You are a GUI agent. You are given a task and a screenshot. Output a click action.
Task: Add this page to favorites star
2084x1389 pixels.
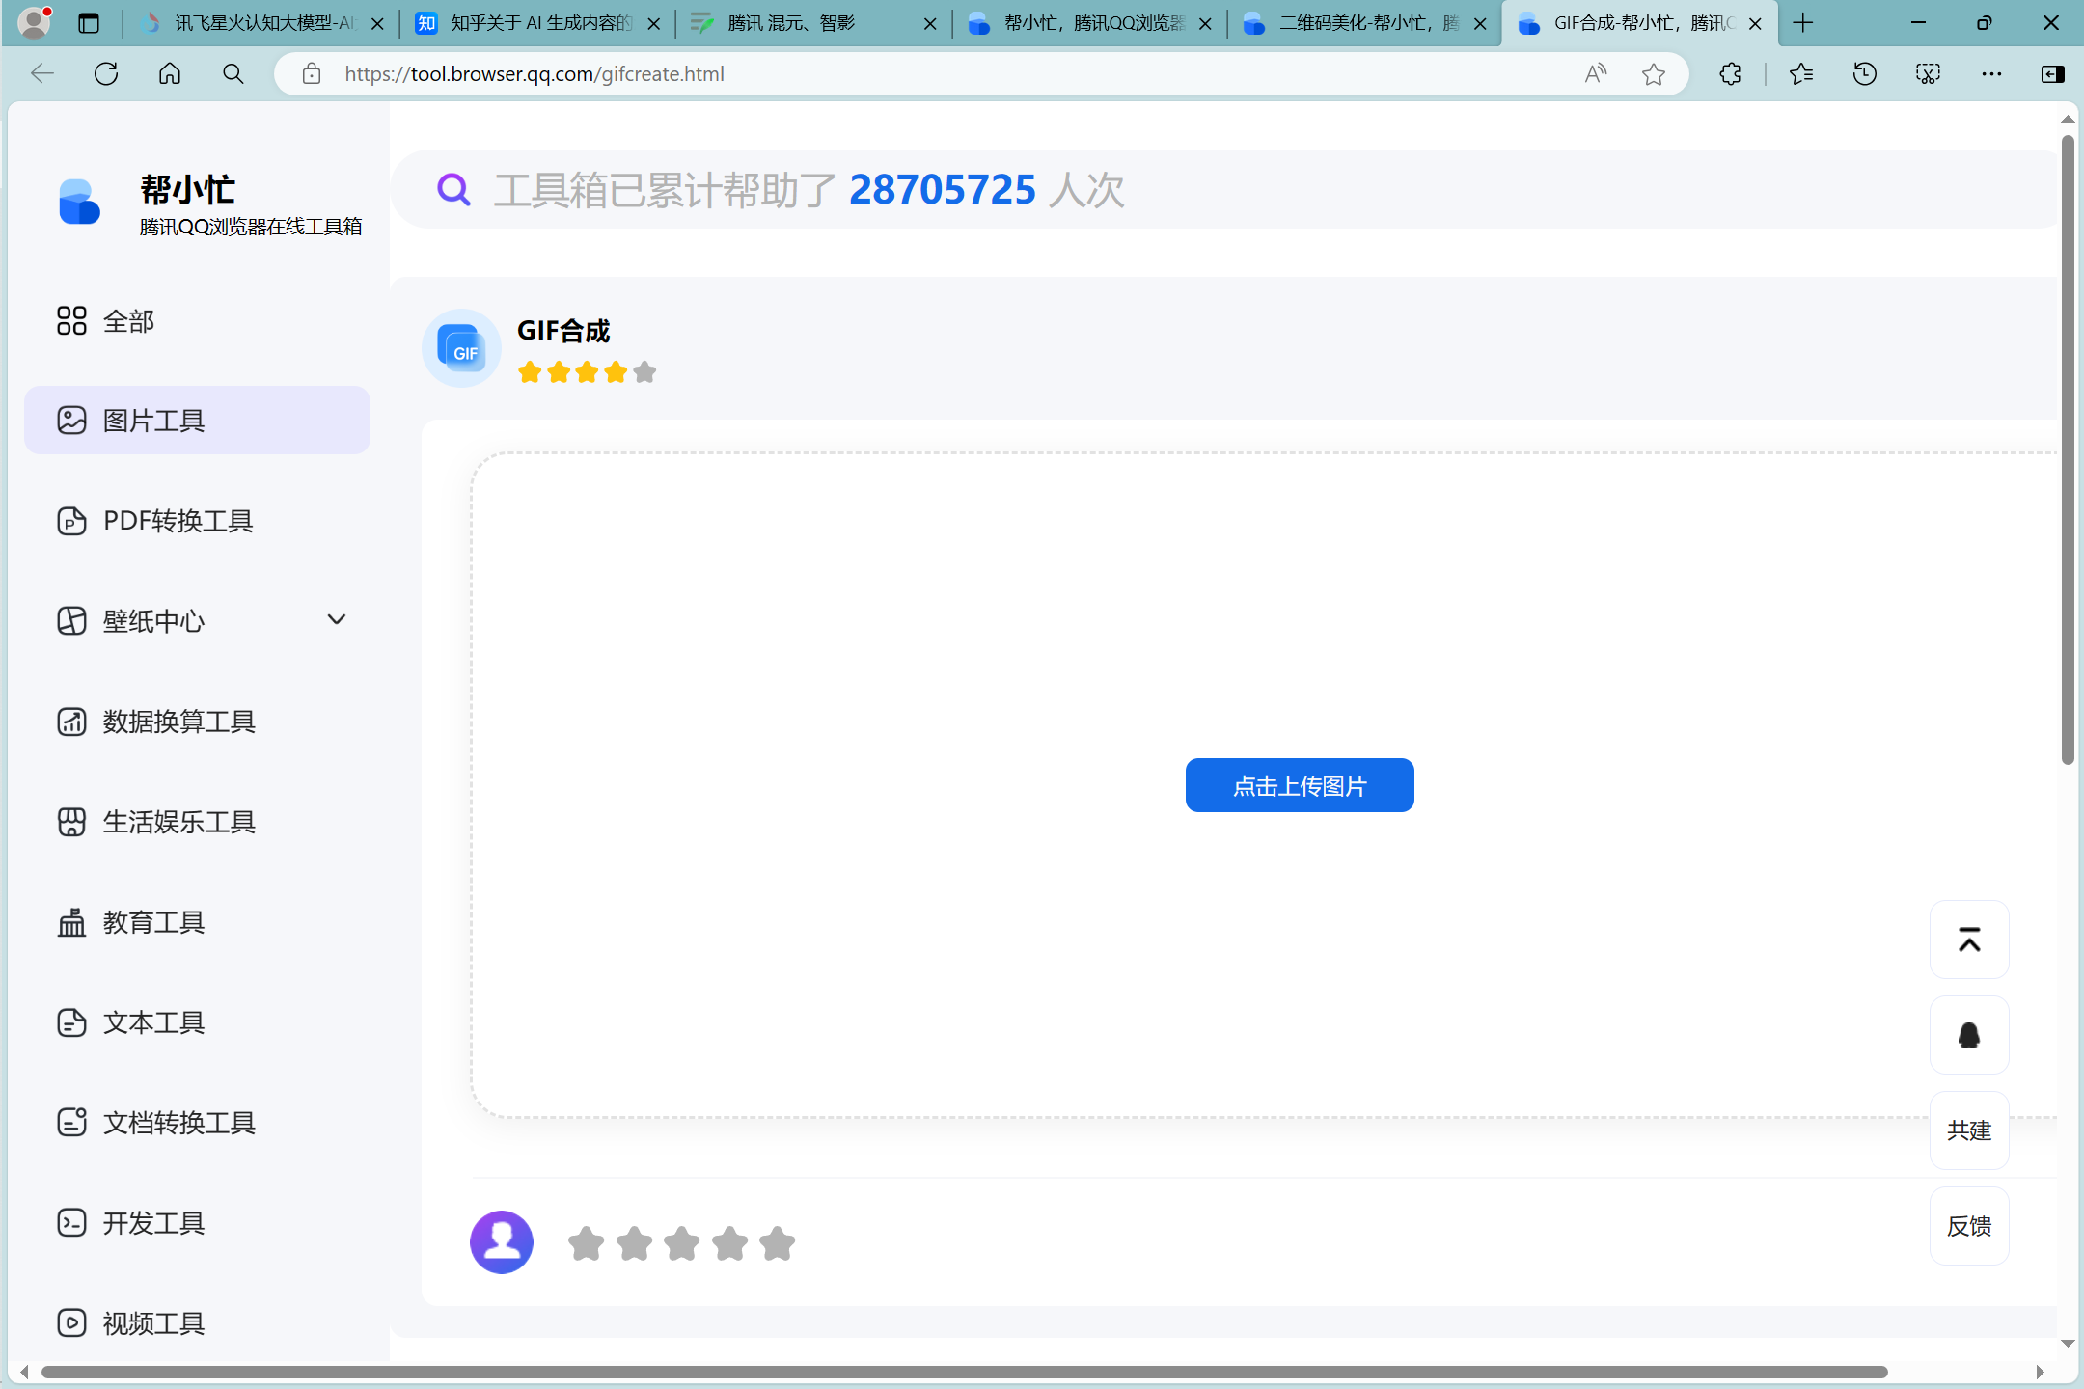1654,73
